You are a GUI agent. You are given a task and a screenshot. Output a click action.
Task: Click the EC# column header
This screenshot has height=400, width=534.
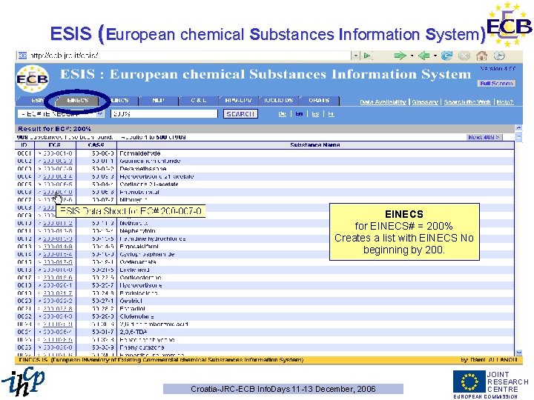pyautogui.click(x=54, y=145)
